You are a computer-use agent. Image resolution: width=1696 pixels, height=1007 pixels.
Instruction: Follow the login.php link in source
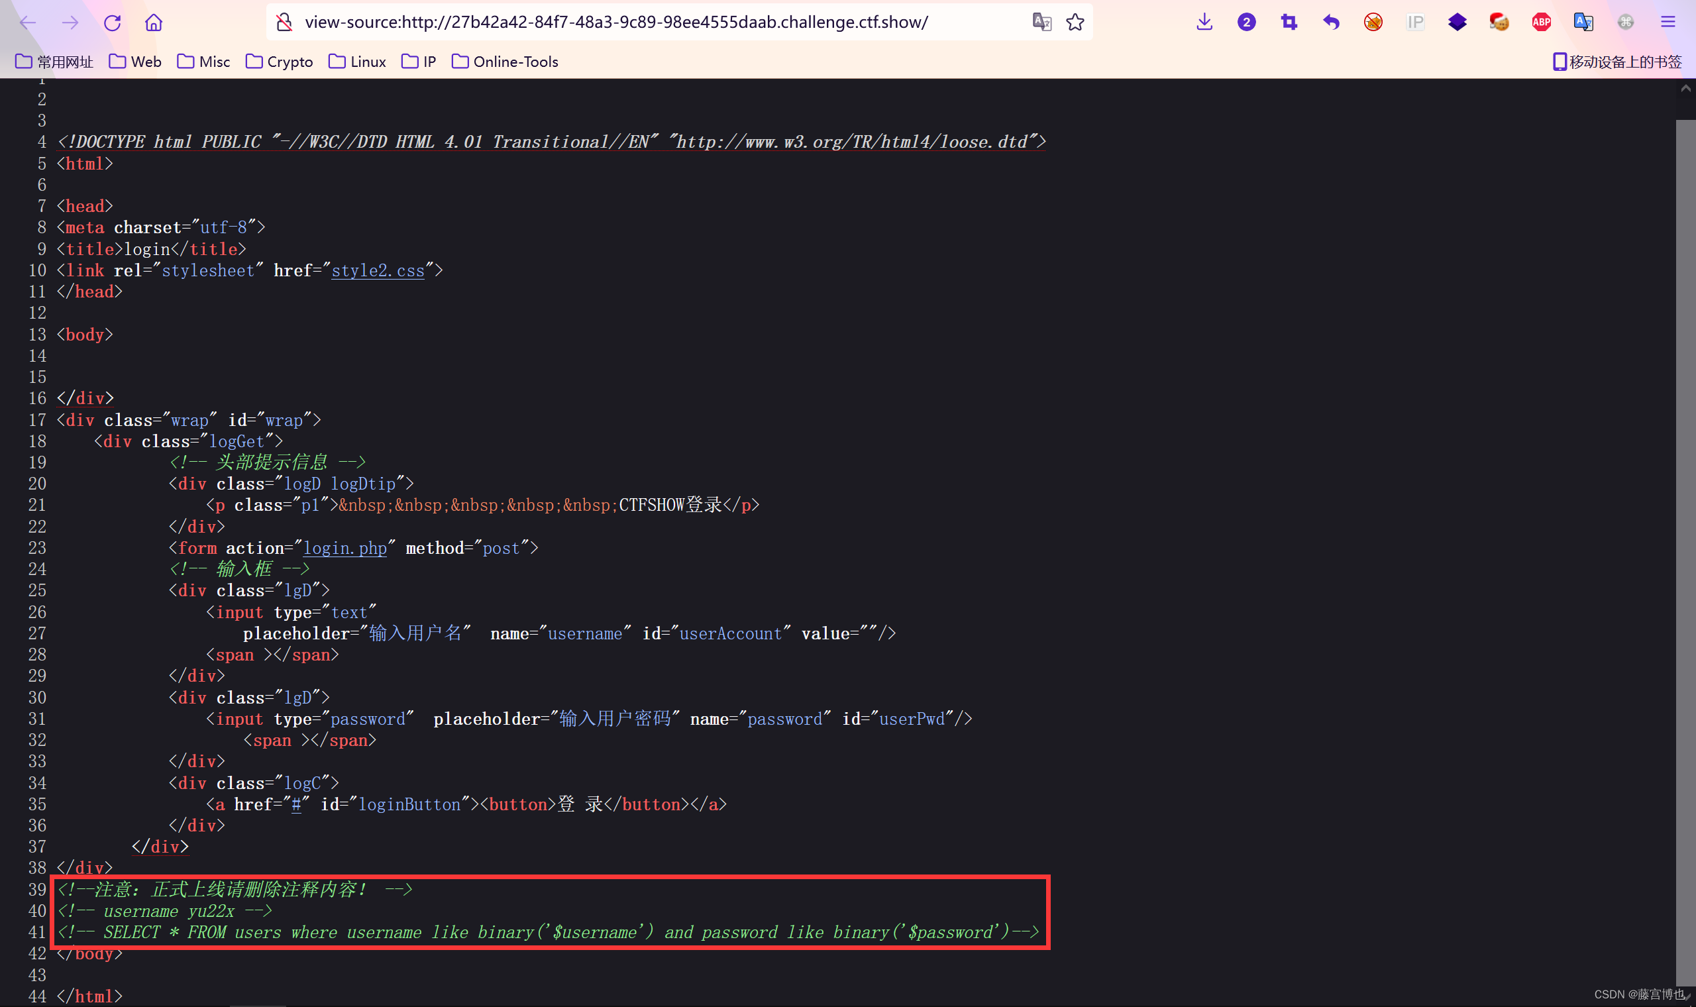344,549
